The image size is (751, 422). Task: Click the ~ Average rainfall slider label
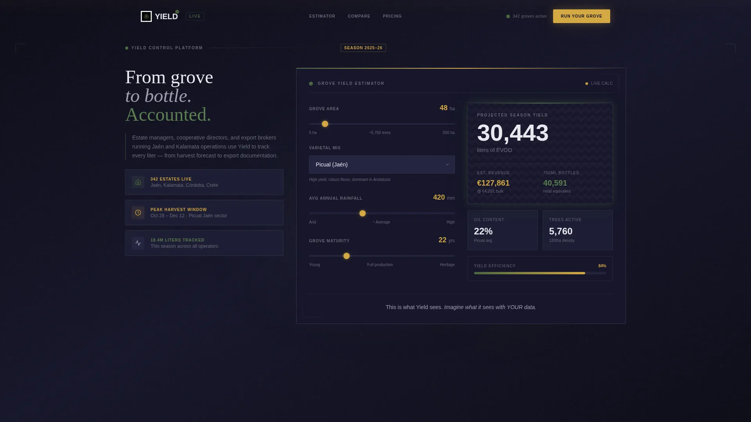point(381,222)
